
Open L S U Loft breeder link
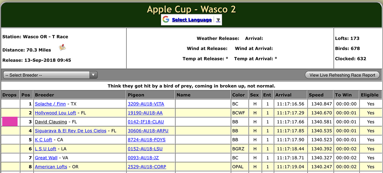[x=45, y=149]
